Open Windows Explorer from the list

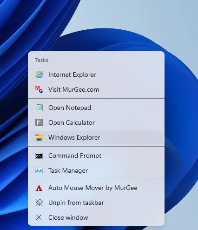tap(96, 137)
